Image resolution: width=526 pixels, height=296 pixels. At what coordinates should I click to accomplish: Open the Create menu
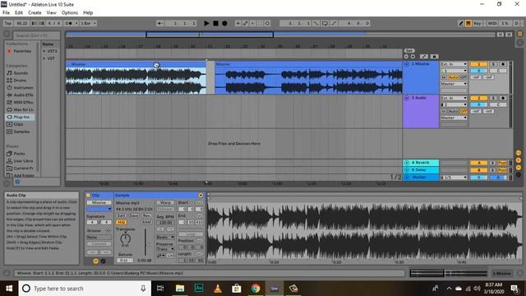pyautogui.click(x=35, y=13)
